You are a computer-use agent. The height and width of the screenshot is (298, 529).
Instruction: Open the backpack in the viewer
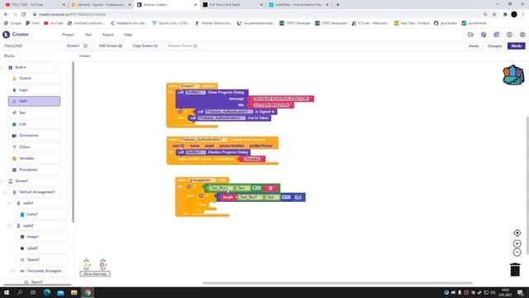coord(513,74)
